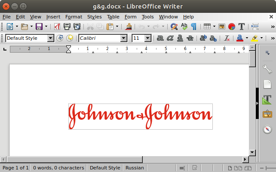The image size is (276, 172).
Task: Insert a page break icon
Action: (x=255, y=27)
